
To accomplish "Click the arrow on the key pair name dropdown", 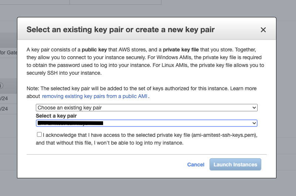I will click(254, 123).
